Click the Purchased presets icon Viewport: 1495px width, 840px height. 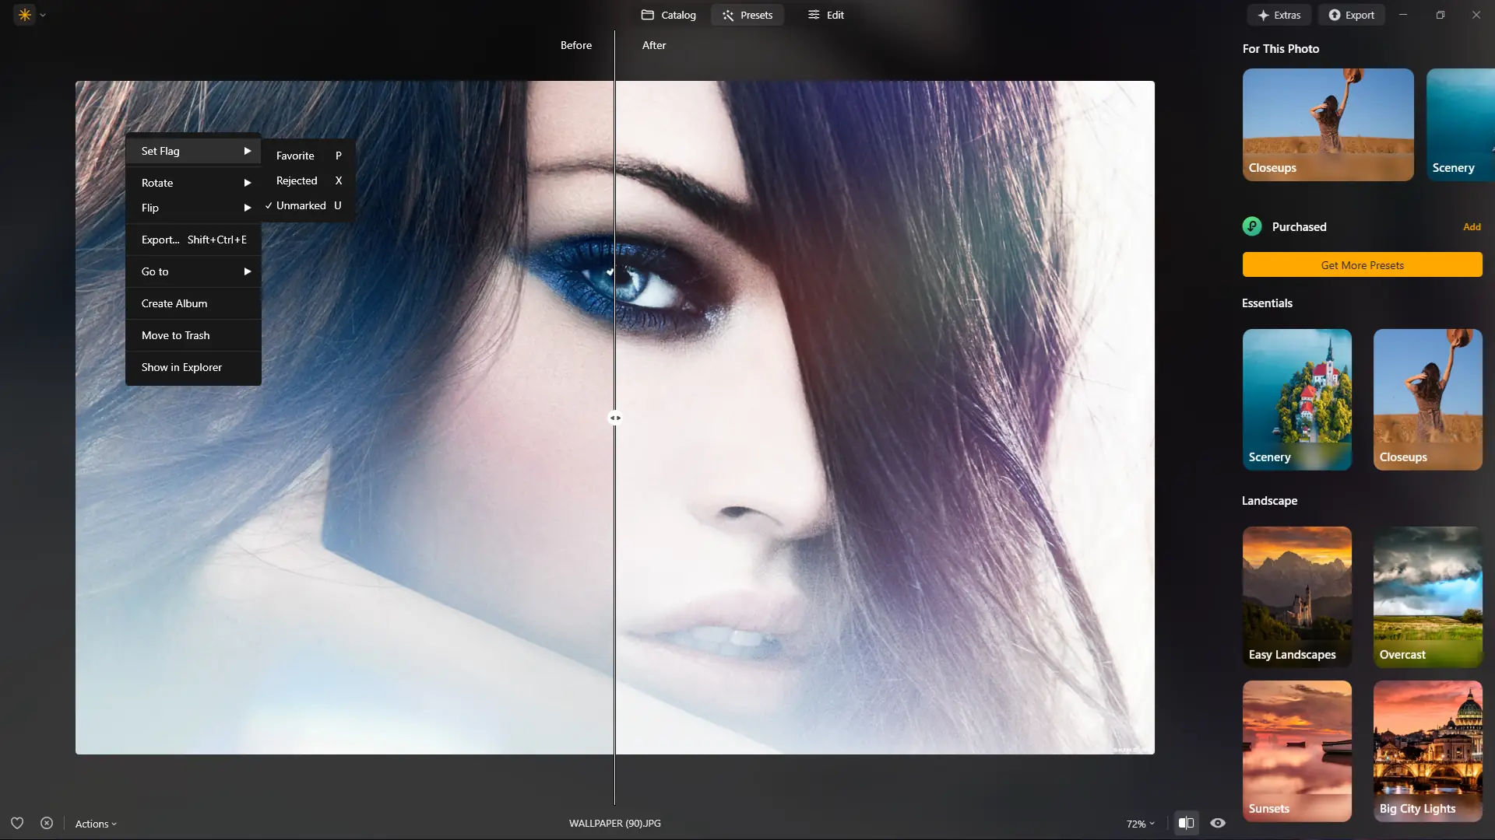pyautogui.click(x=1251, y=226)
